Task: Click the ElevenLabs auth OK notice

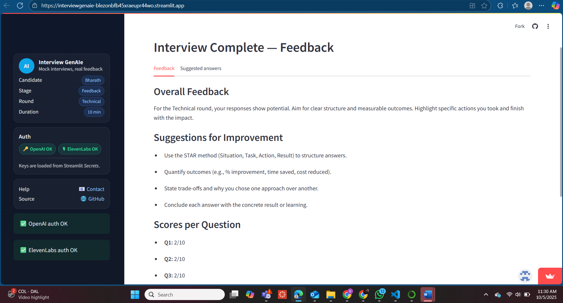Action: click(62, 250)
